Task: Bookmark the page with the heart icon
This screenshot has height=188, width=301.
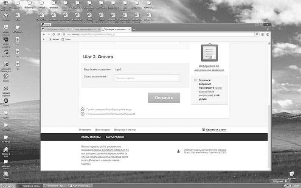Action: click(257, 34)
